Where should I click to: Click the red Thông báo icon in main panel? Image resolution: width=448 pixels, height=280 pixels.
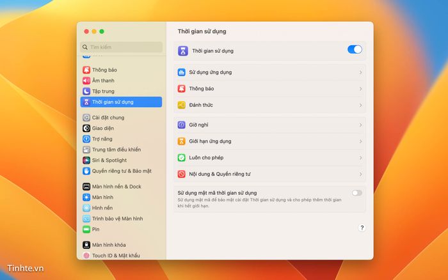[181, 89]
